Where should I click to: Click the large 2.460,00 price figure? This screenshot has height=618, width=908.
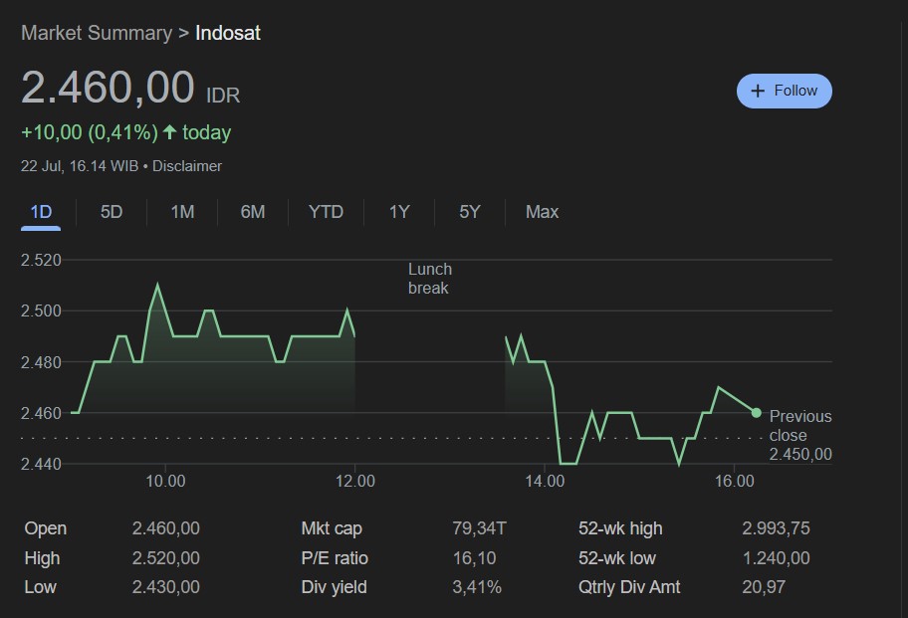click(108, 88)
